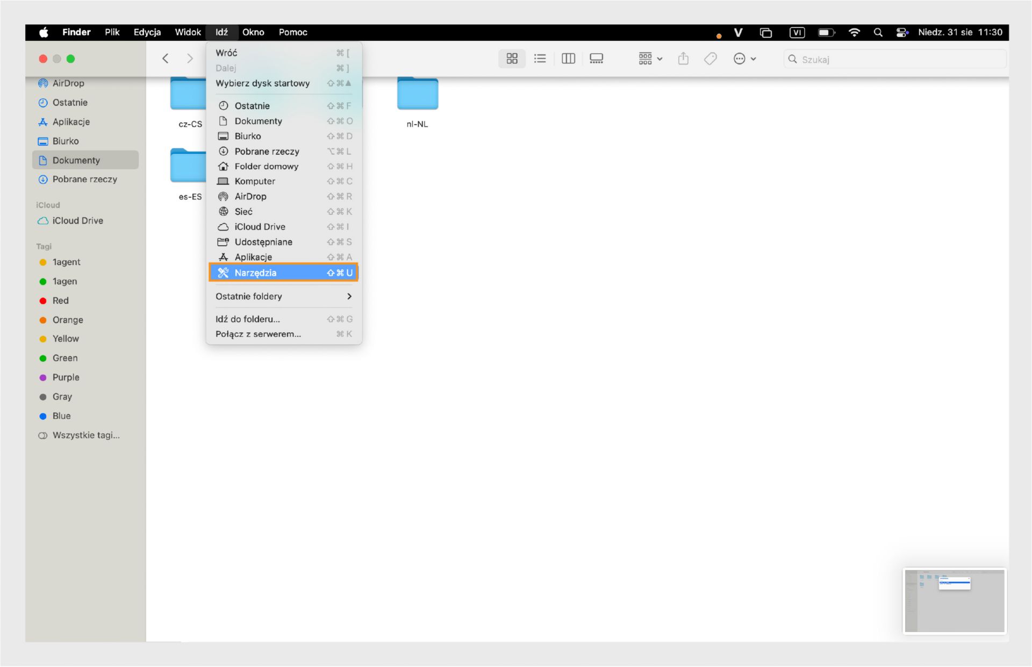
Task: Switch to icon grid view
Action: tap(512, 59)
